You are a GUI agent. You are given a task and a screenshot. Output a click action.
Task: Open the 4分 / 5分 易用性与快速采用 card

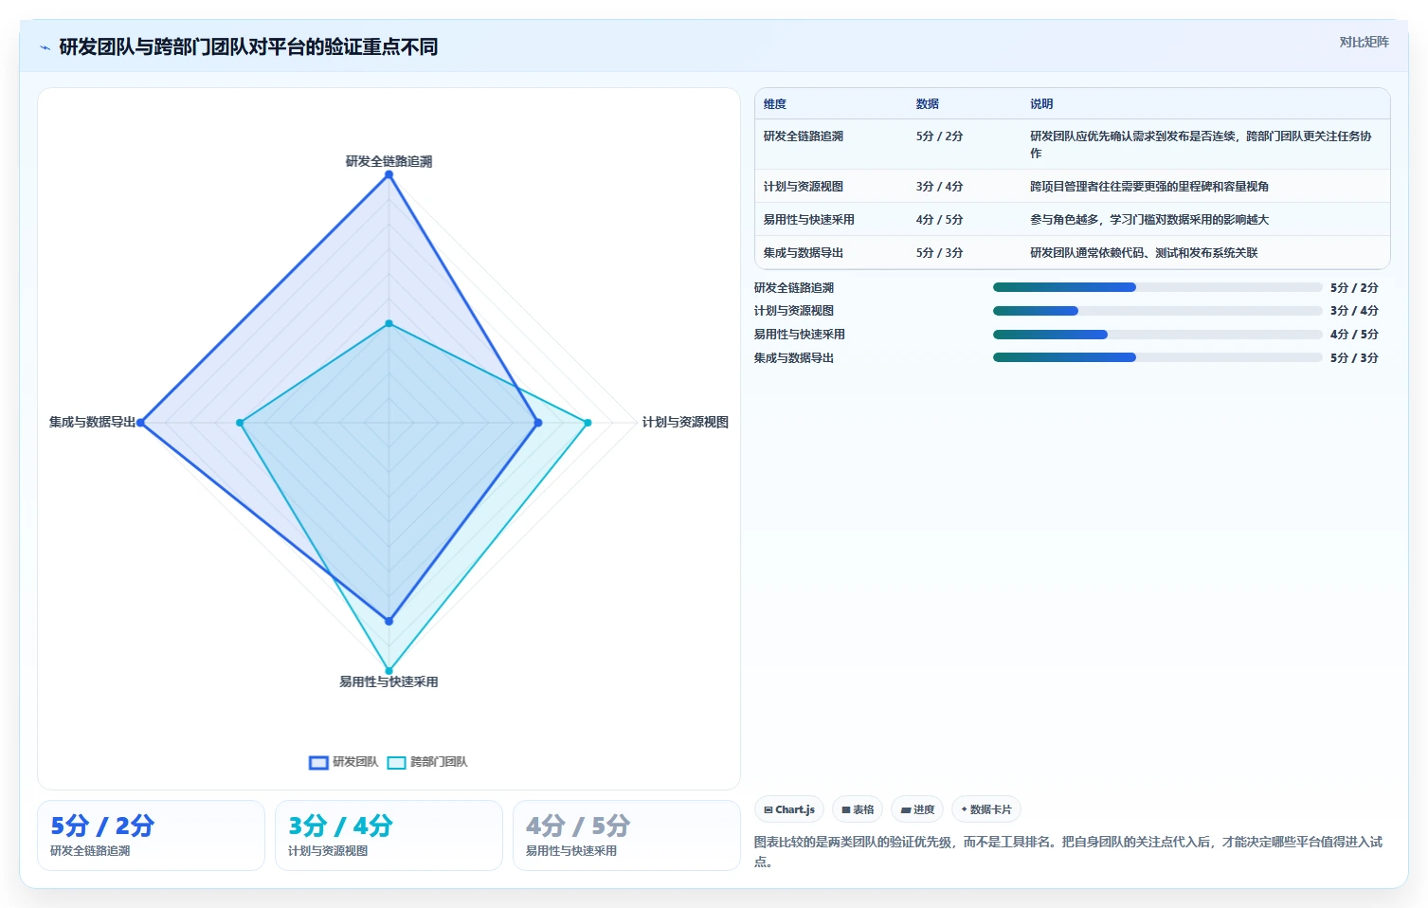(x=626, y=835)
